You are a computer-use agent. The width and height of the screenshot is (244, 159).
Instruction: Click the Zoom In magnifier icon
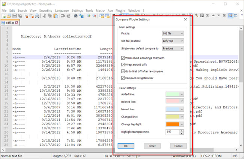pyautogui.click(x=89, y=16)
